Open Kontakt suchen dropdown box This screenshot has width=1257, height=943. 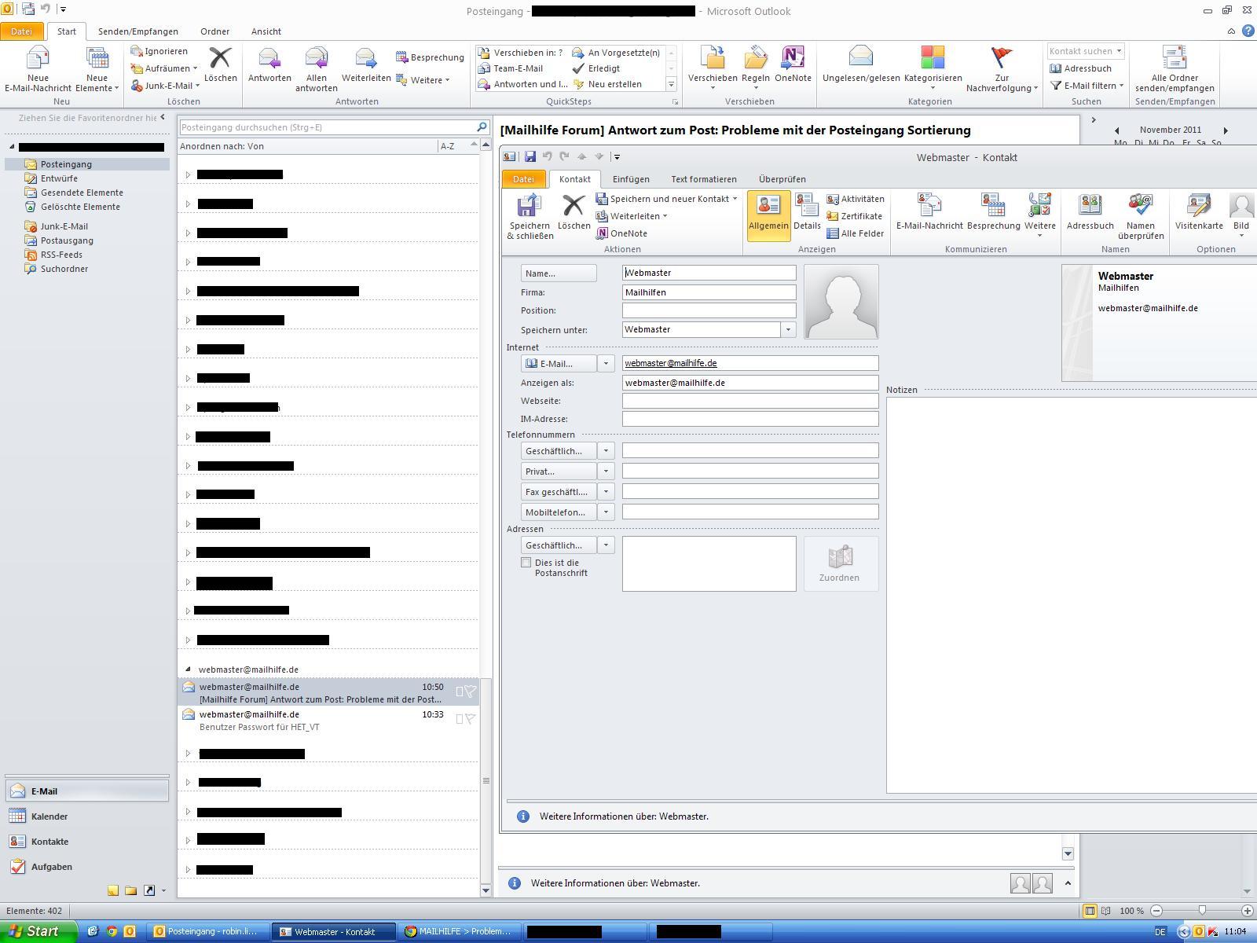pyautogui.click(x=1086, y=51)
